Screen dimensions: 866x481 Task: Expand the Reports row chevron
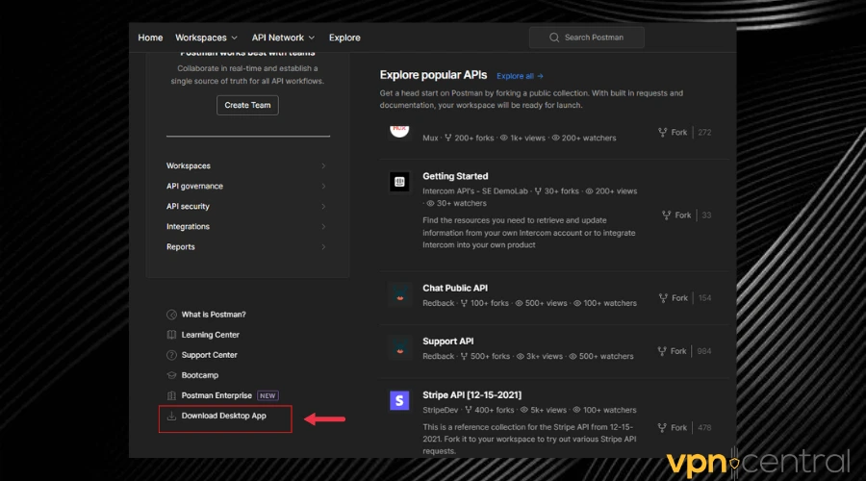(323, 247)
